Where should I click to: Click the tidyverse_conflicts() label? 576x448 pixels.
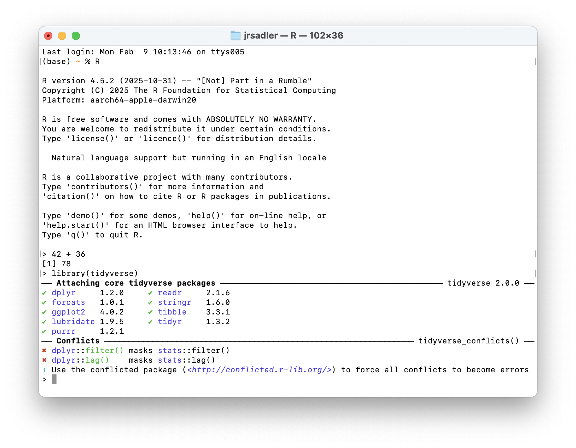tap(469, 341)
